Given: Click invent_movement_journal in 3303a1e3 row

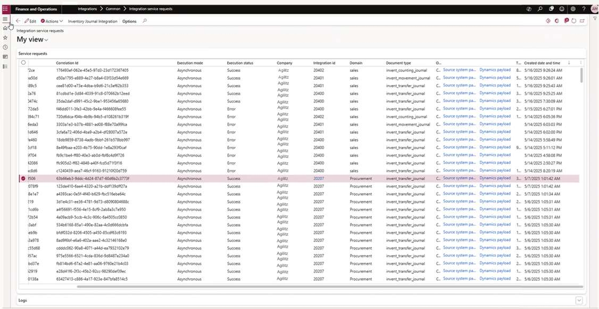Looking at the screenshot, I should [x=408, y=124].
